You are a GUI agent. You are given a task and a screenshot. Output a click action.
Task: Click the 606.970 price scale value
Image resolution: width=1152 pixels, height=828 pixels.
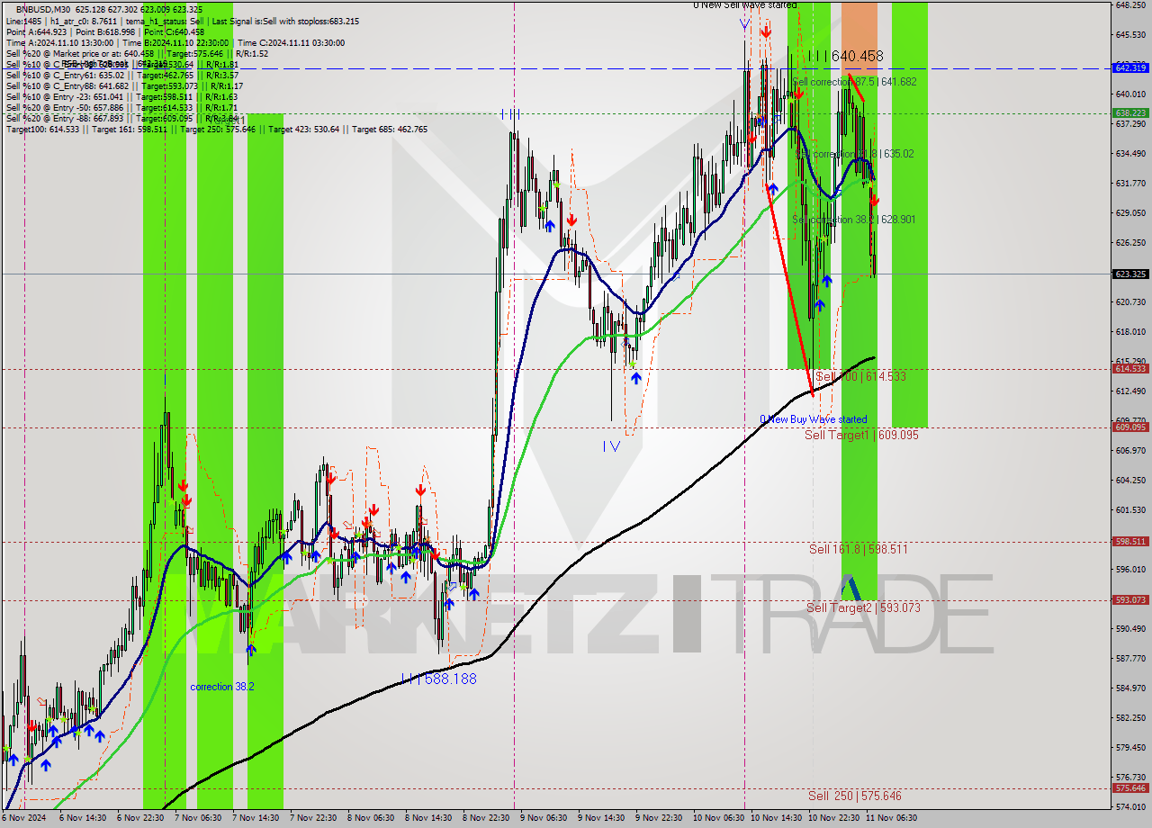[1130, 450]
